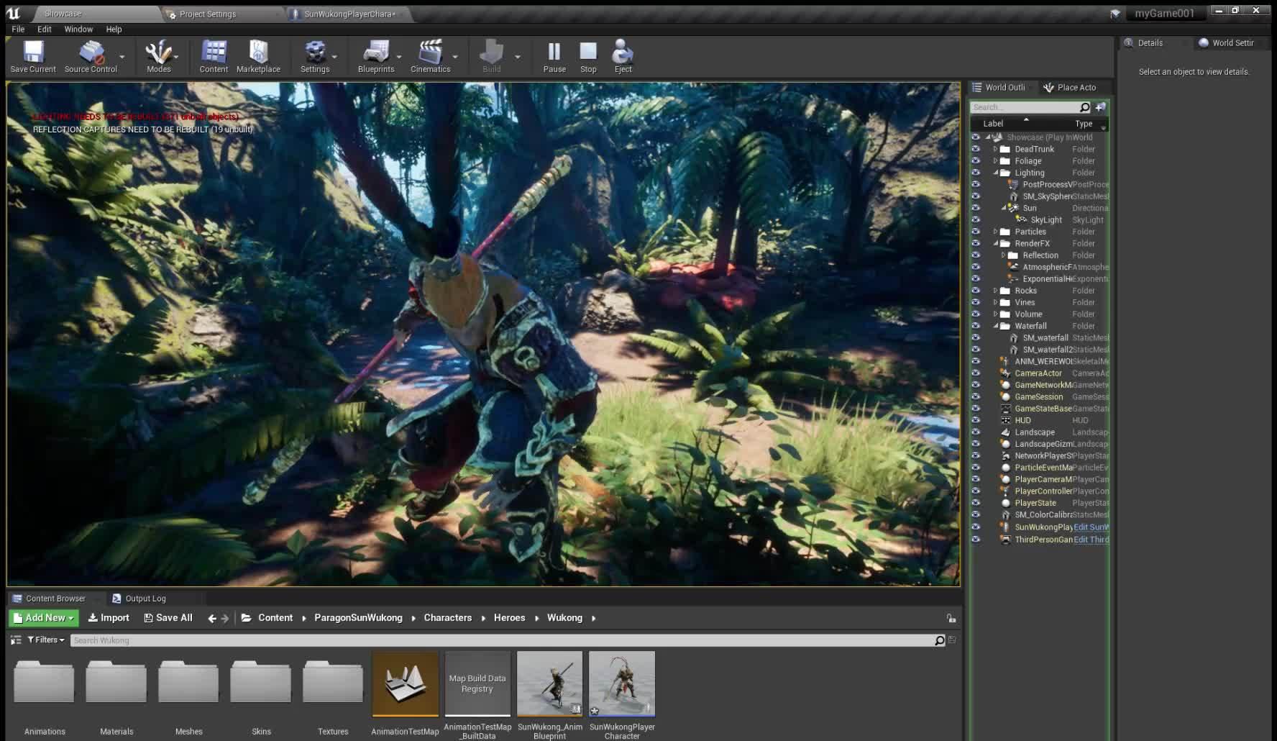Click the tutorial icon next to myGame001
The height and width of the screenshot is (741, 1277).
coord(1115,13)
